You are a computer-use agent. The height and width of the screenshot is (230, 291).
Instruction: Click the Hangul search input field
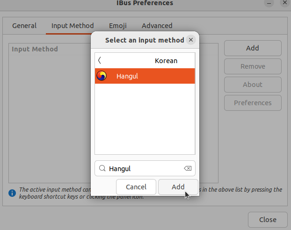145,168
